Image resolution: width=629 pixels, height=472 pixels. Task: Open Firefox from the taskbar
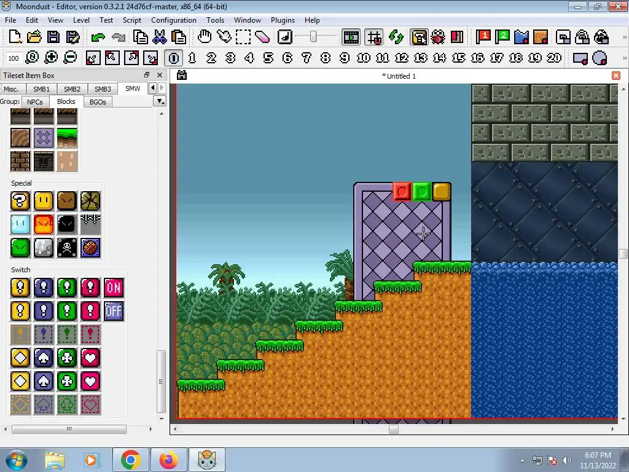[x=169, y=460]
